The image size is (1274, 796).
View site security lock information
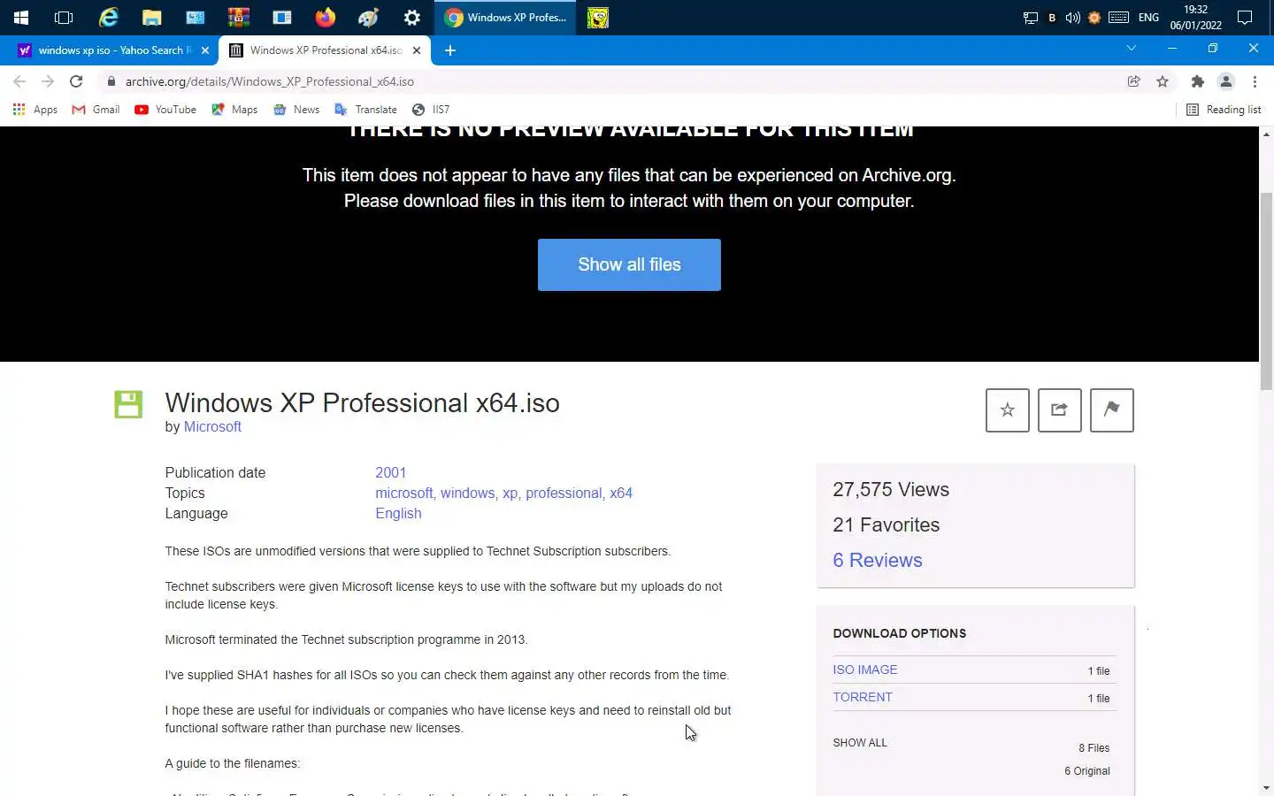click(111, 81)
